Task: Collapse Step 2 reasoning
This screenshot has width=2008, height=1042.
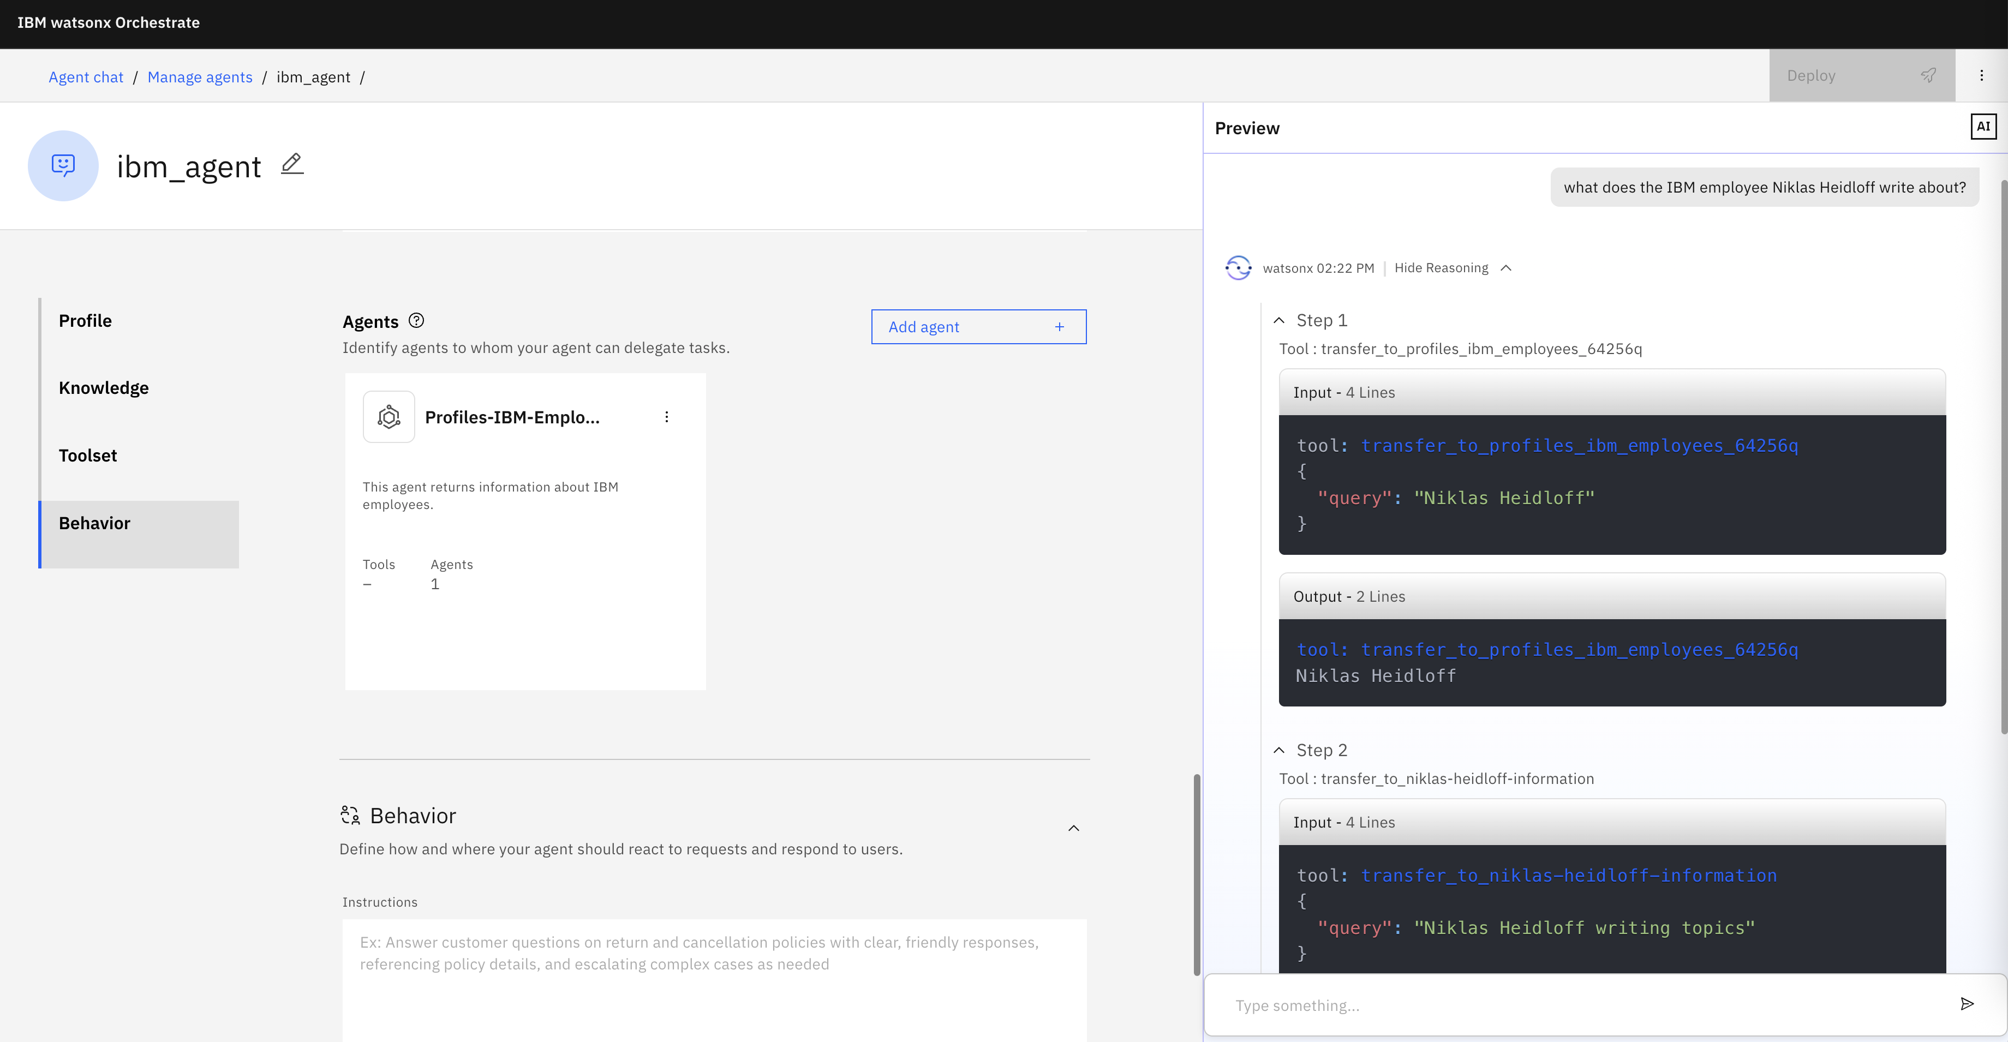Action: [x=1278, y=750]
